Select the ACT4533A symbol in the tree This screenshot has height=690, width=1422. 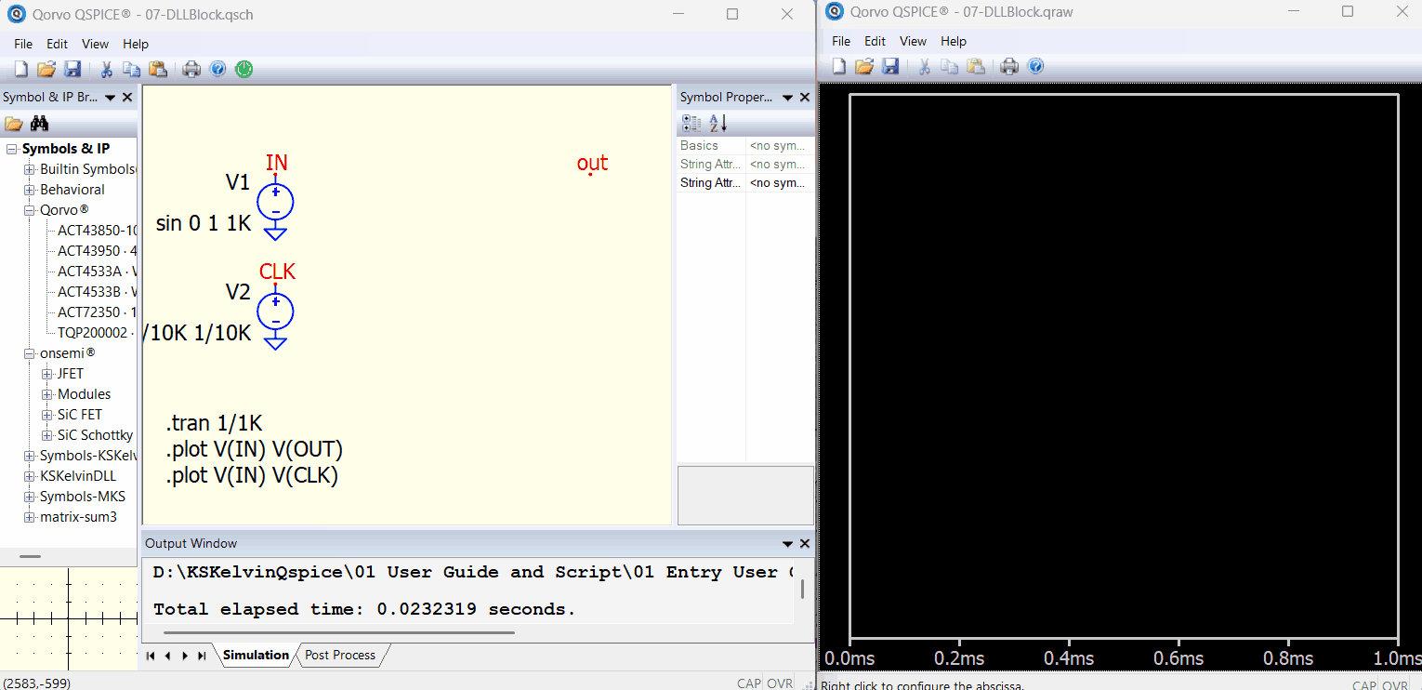click(x=97, y=272)
